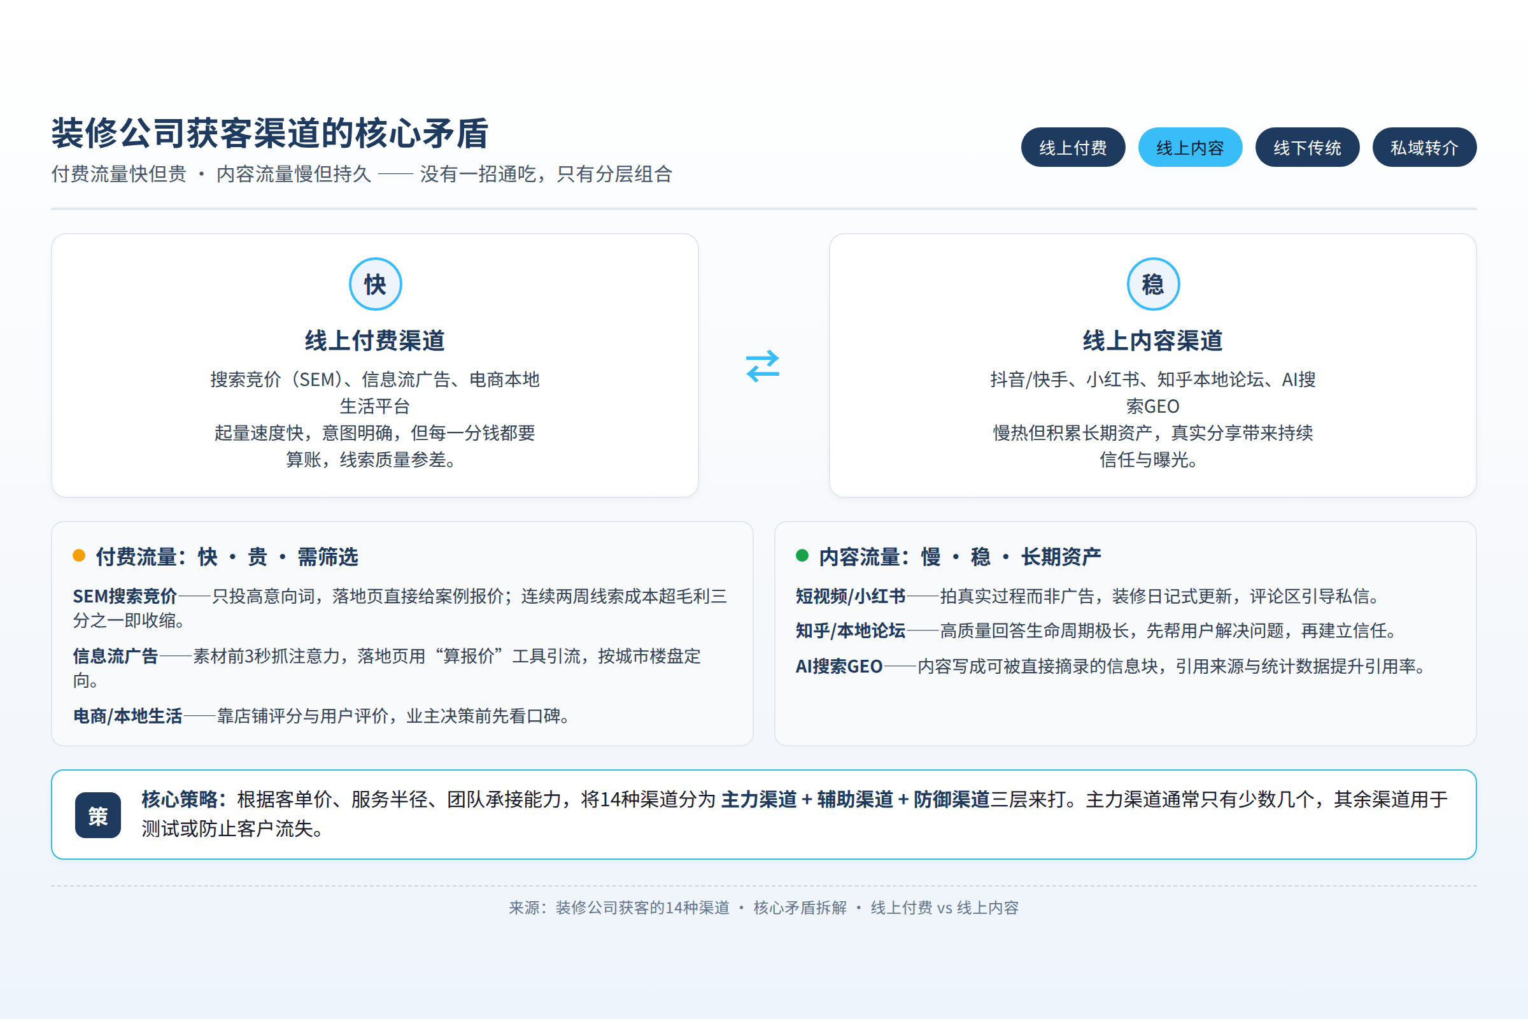This screenshot has height=1019, width=1528.
Task: Click the 短视频/小红书 bold label
Action: pyautogui.click(x=851, y=596)
